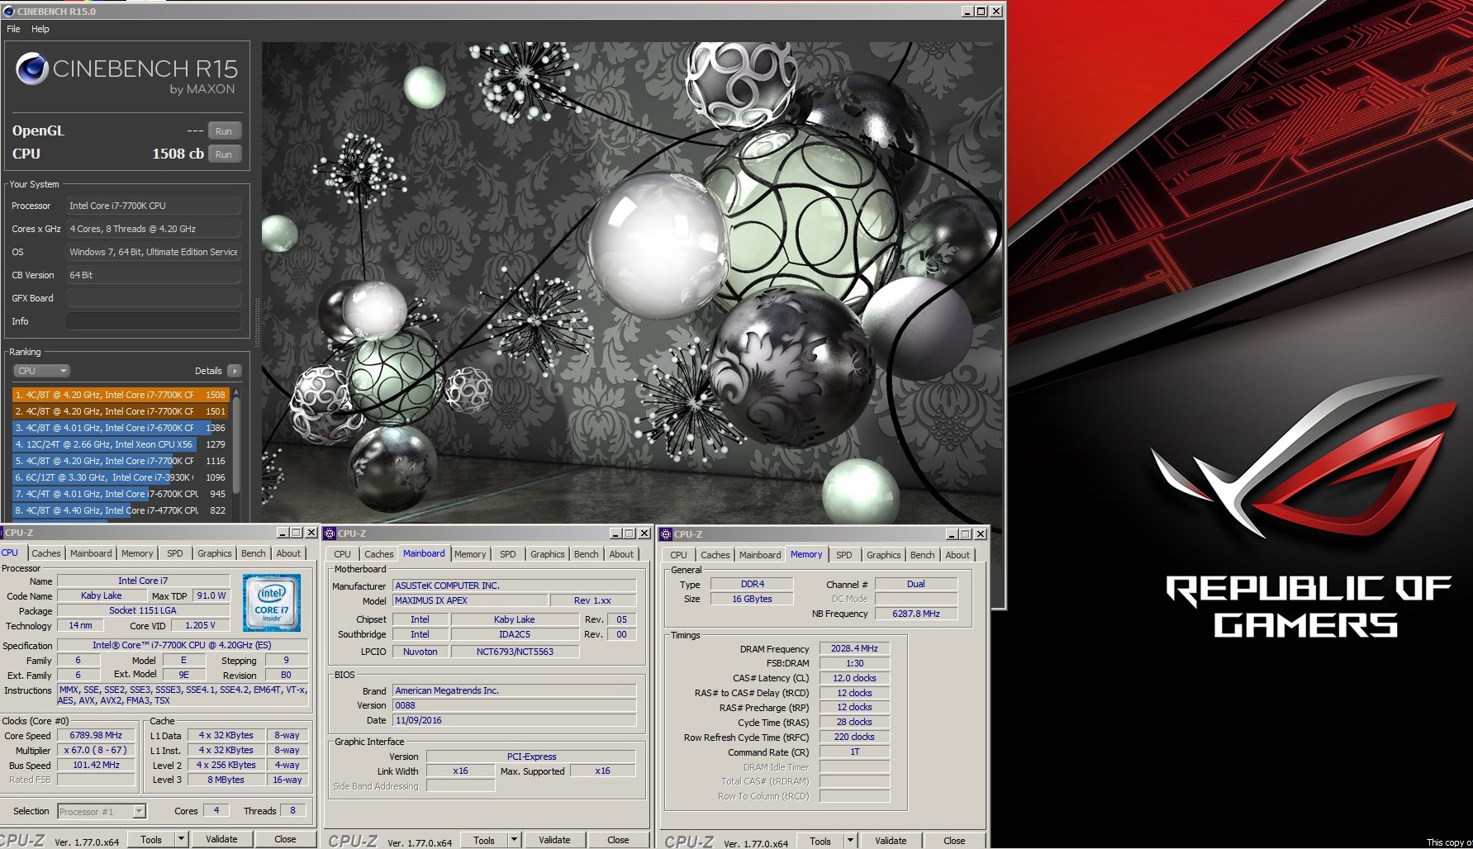Open Bench tab in Mainboard CPU-Z window

587,554
